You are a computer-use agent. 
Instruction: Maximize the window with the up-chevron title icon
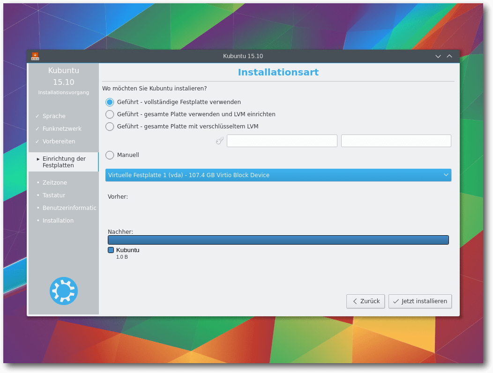[449, 56]
